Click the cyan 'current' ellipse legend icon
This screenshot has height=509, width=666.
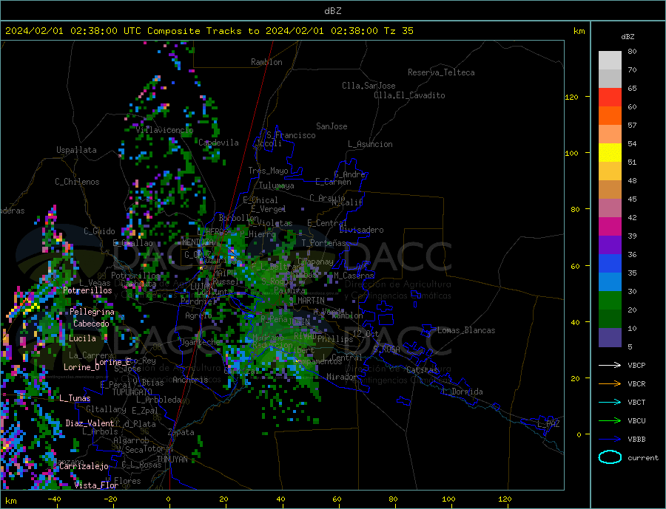click(610, 457)
